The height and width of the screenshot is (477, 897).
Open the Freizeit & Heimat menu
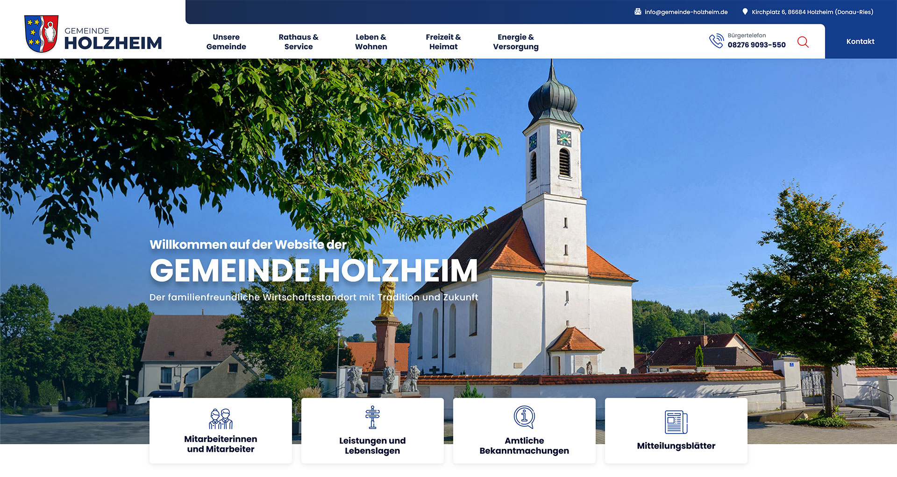pos(443,42)
